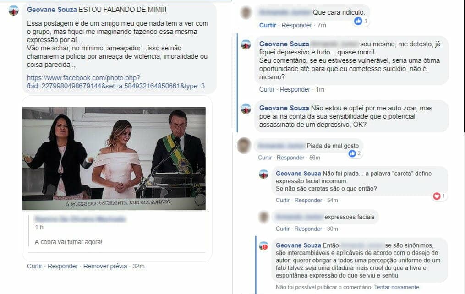Click 'Tentar novamente' to retry posting the comment
This screenshot has height=294, width=465.
(x=396, y=287)
